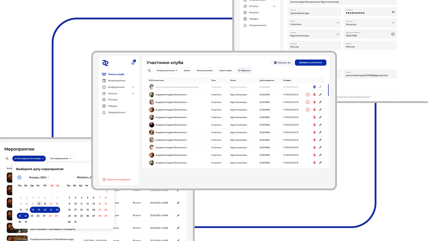Open the notification bell in club sidebar

pos(133,63)
